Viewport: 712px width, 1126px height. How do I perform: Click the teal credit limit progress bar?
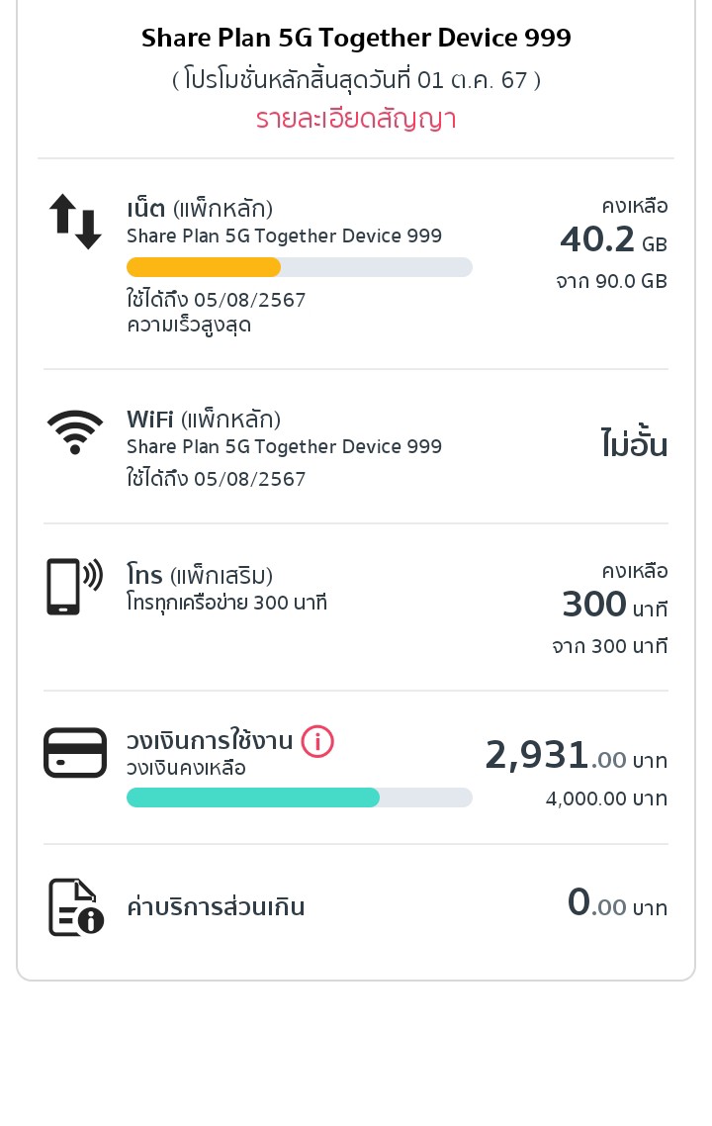(253, 798)
